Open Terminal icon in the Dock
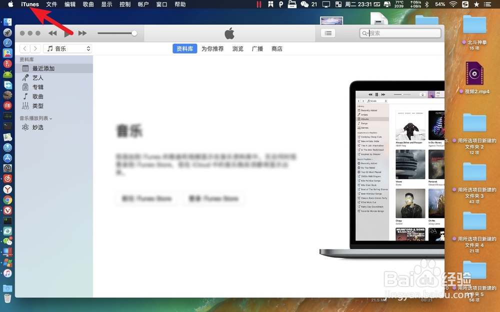This screenshot has height=312, width=500. pos(7,126)
